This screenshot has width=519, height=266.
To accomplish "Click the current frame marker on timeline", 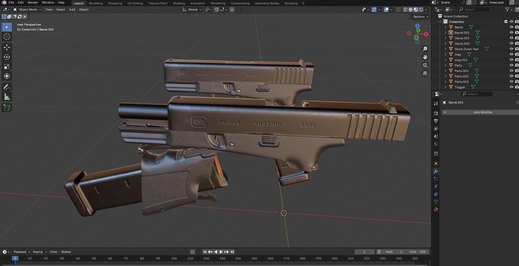I will tap(15, 258).
